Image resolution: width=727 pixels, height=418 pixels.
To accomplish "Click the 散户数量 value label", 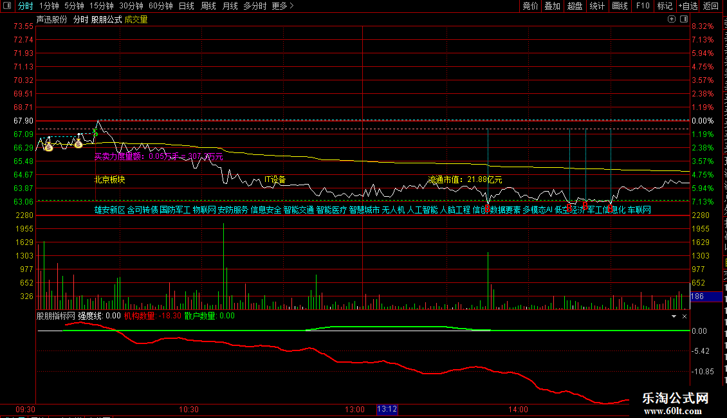I will click(x=210, y=316).
